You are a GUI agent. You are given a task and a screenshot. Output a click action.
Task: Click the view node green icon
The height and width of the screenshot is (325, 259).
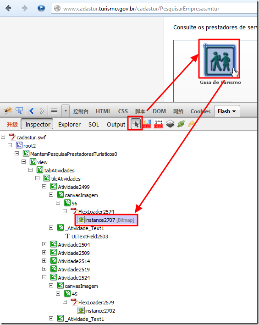33,161
